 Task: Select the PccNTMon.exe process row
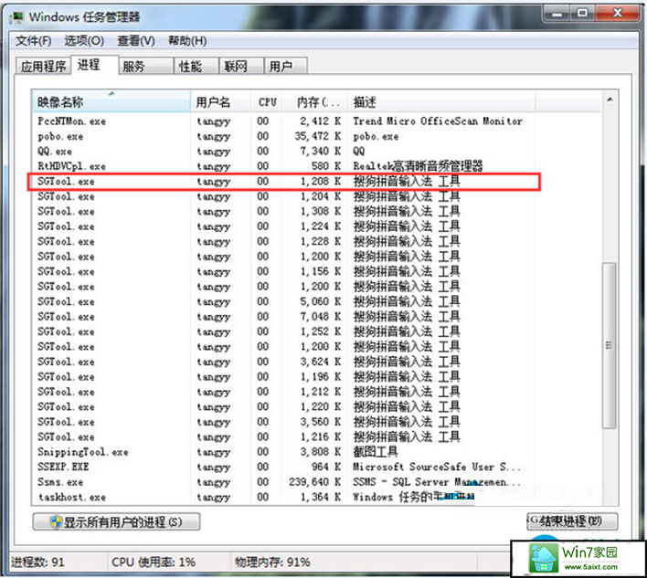pyautogui.click(x=283, y=121)
